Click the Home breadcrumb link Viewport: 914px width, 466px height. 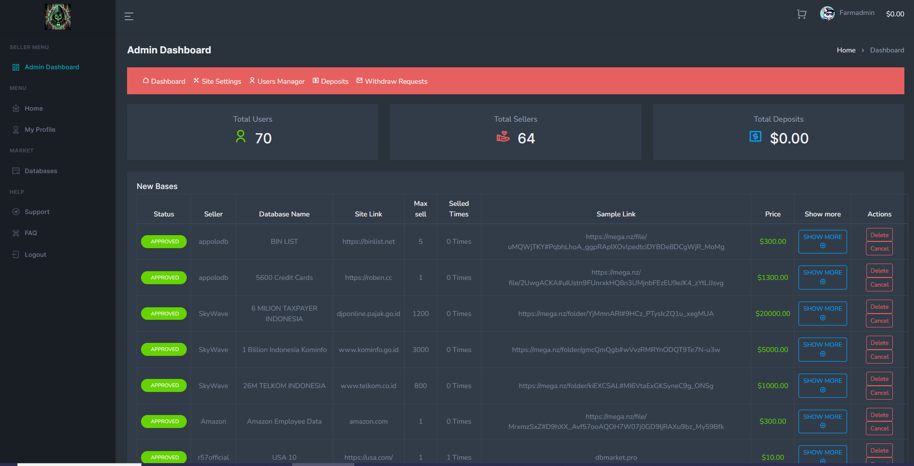[x=846, y=50]
